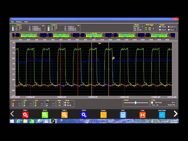Toggle CH1 red channel indicator
Screen dimensions: 188x141
tap(13, 103)
